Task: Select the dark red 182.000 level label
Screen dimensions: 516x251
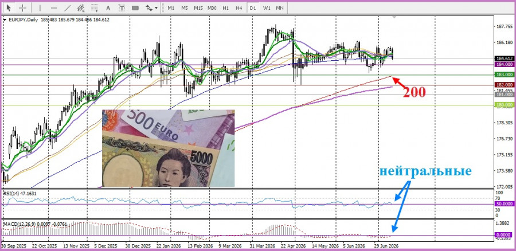Action: point(503,85)
